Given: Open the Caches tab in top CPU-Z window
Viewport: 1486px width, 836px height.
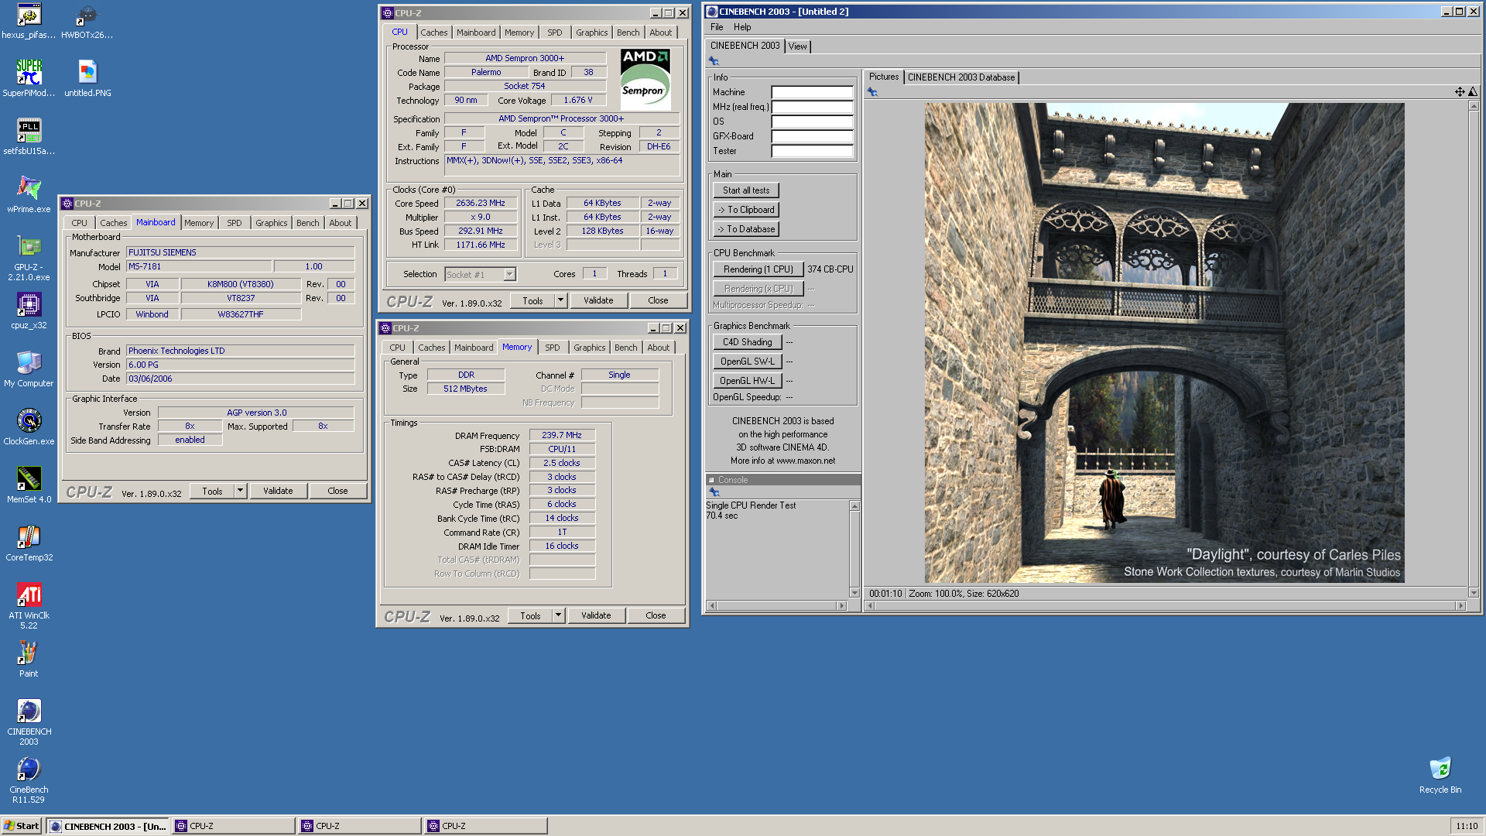Looking at the screenshot, I should (x=433, y=33).
